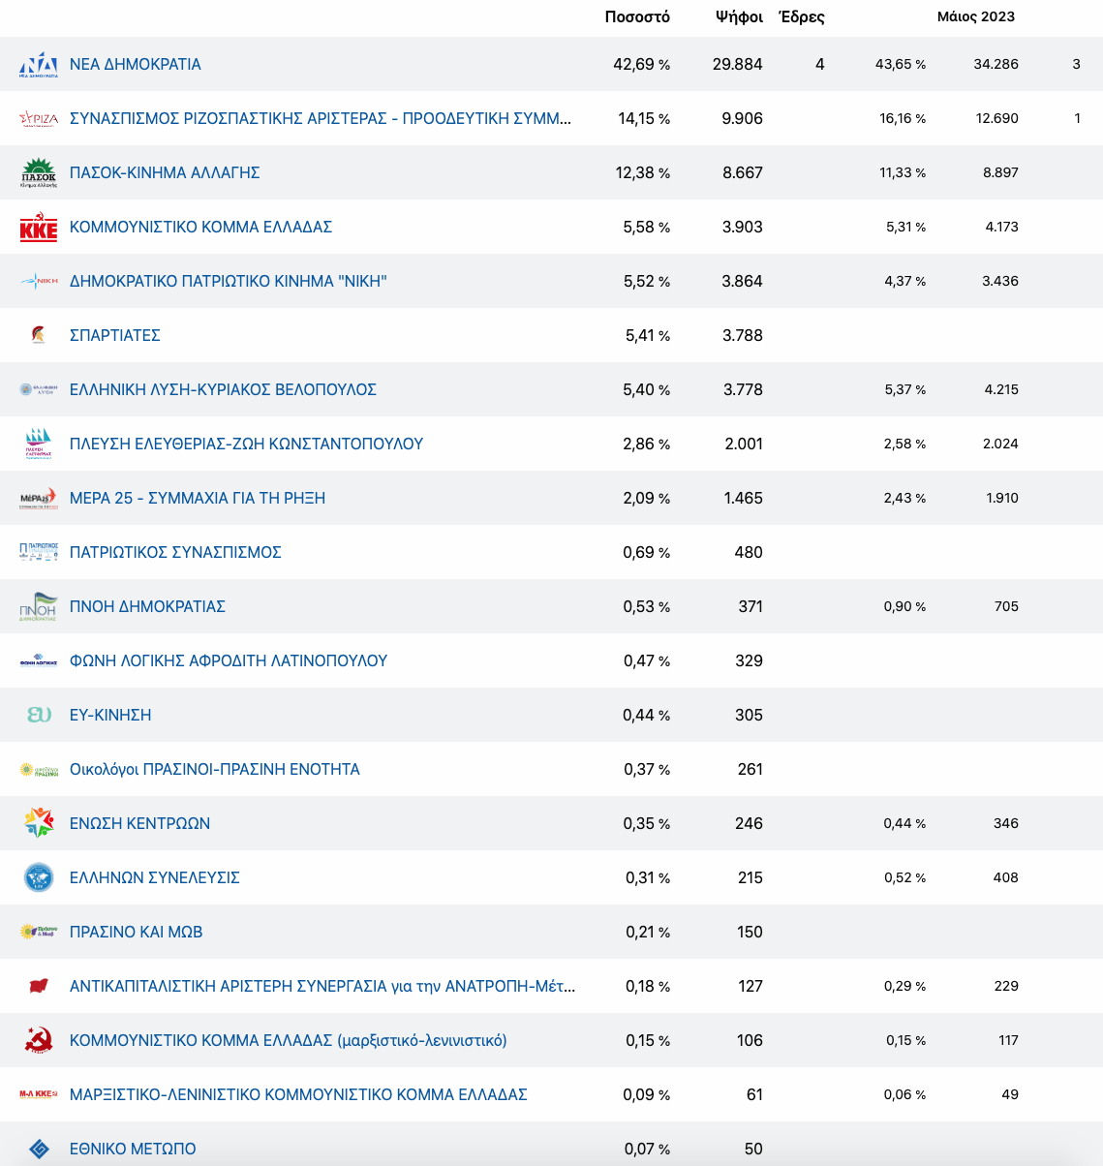Open Οικολόγοι ΠΡΑΣΙΝΟΙ-ΠΡΑΣΙΝΗ ΕΝΟΤΗΤΑ link
The width and height of the screenshot is (1103, 1166).
tap(215, 769)
